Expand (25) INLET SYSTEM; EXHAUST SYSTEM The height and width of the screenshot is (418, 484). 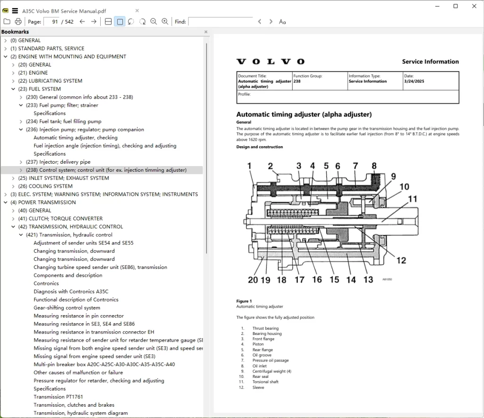[x=13, y=178]
